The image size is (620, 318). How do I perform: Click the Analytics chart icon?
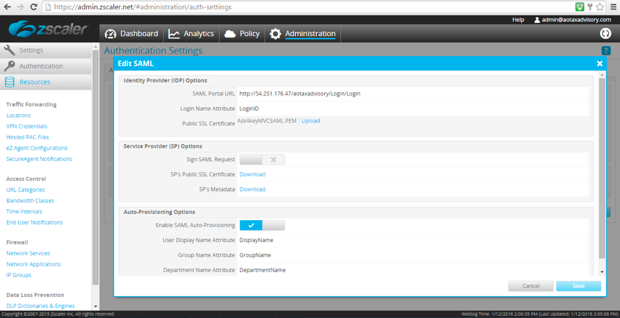pyautogui.click(x=174, y=34)
